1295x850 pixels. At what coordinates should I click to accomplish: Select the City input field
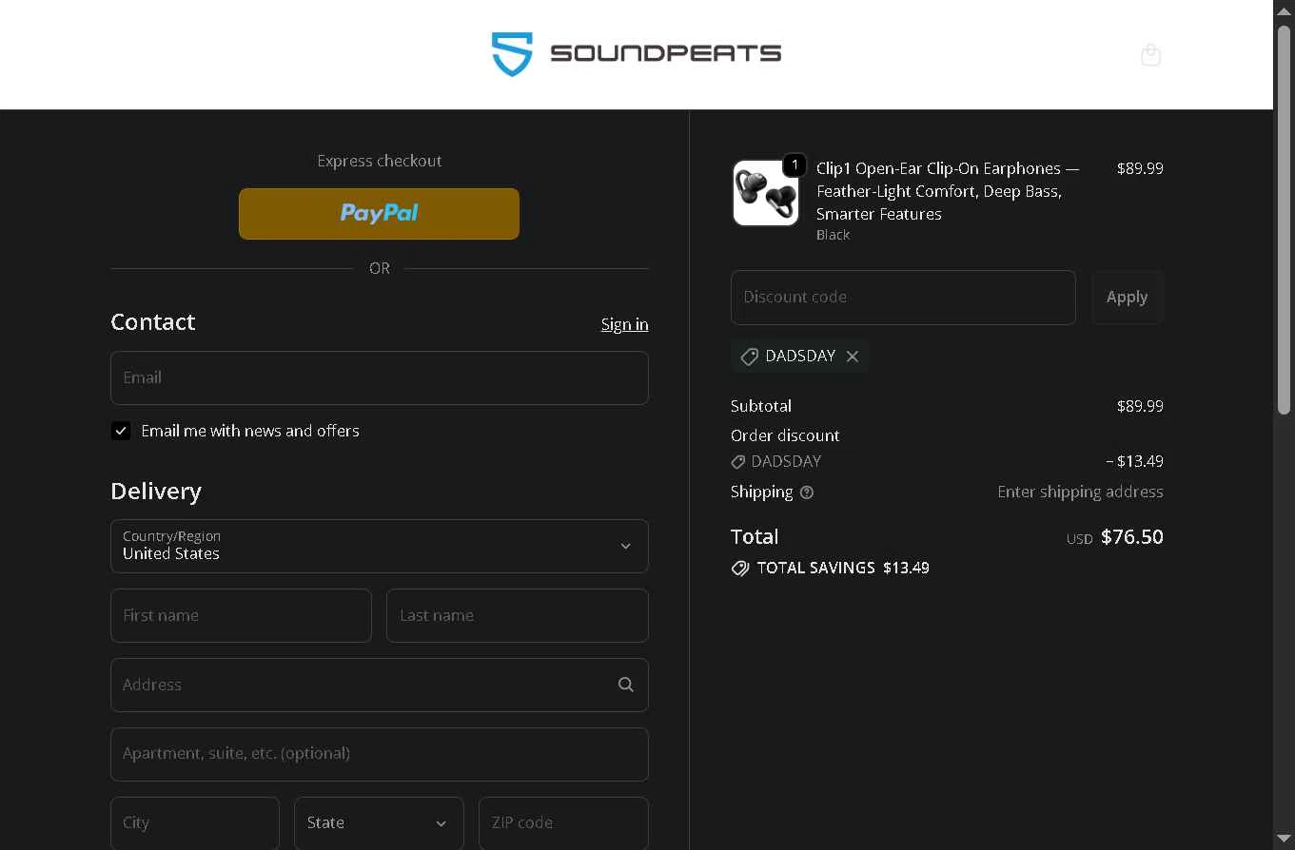tap(195, 823)
